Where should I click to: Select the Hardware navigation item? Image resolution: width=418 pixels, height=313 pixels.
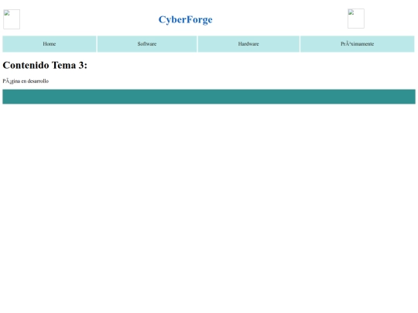point(248,44)
